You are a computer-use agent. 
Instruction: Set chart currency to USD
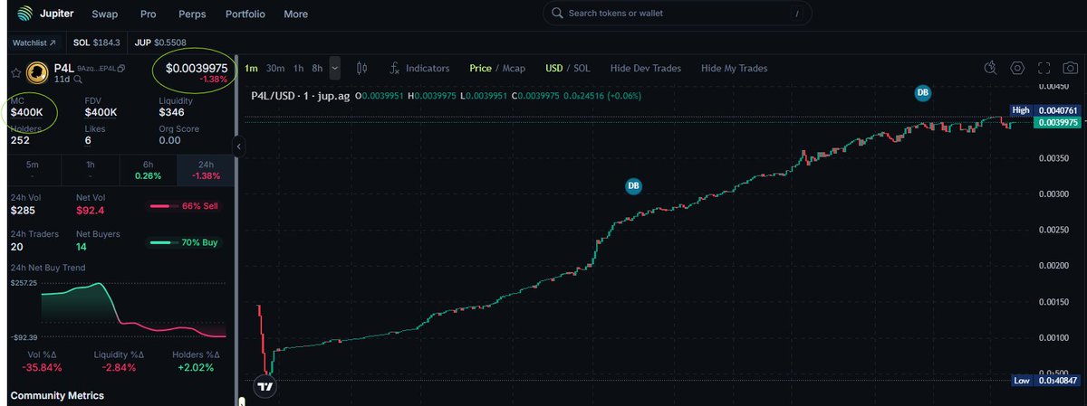click(x=553, y=68)
